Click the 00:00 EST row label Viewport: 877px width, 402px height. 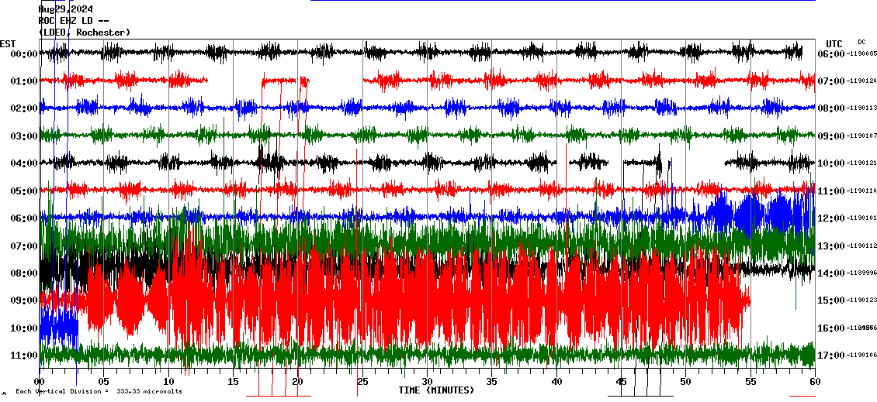point(24,54)
